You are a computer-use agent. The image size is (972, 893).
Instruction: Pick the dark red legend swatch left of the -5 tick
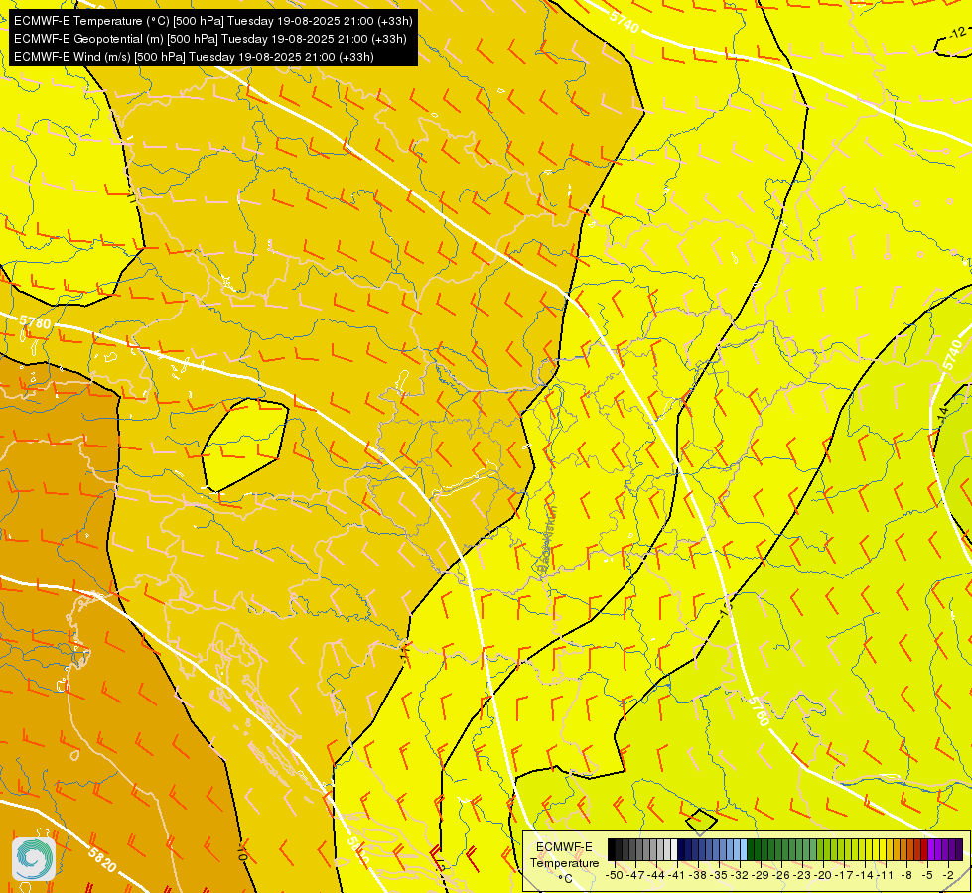click(924, 849)
